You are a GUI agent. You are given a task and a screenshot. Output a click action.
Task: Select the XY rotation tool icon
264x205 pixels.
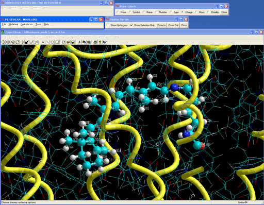[x=13, y=42]
